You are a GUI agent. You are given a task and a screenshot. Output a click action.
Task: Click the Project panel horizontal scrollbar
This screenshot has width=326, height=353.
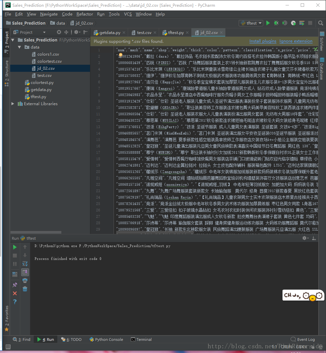pyautogui.click(x=36, y=232)
